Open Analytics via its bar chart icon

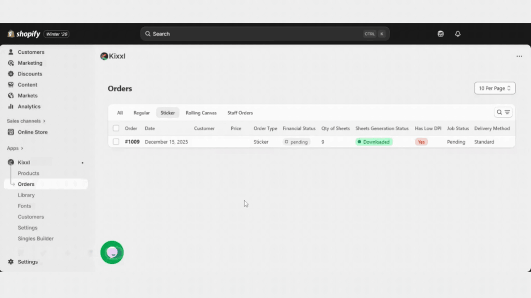click(x=11, y=107)
